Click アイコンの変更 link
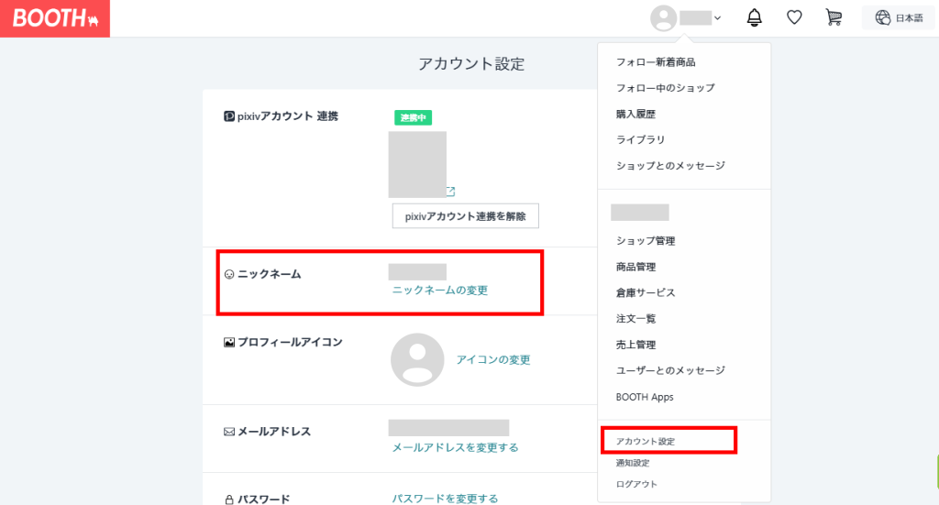The image size is (939, 505). [x=493, y=359]
